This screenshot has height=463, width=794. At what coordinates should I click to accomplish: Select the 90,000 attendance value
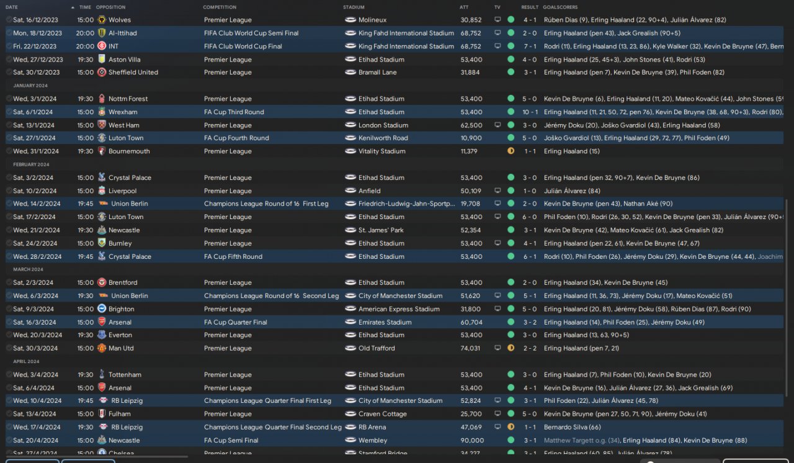[x=471, y=440]
